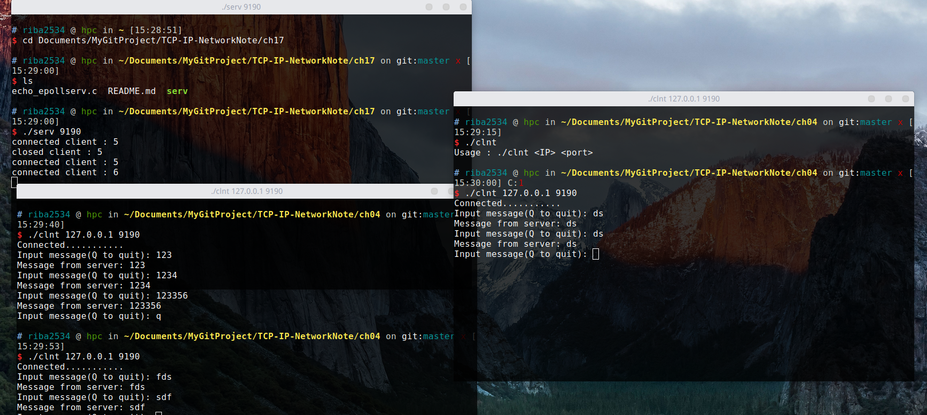The image size is (927, 415).
Task: Click the "echo_epollserv.c" filename
Action: click(x=54, y=91)
